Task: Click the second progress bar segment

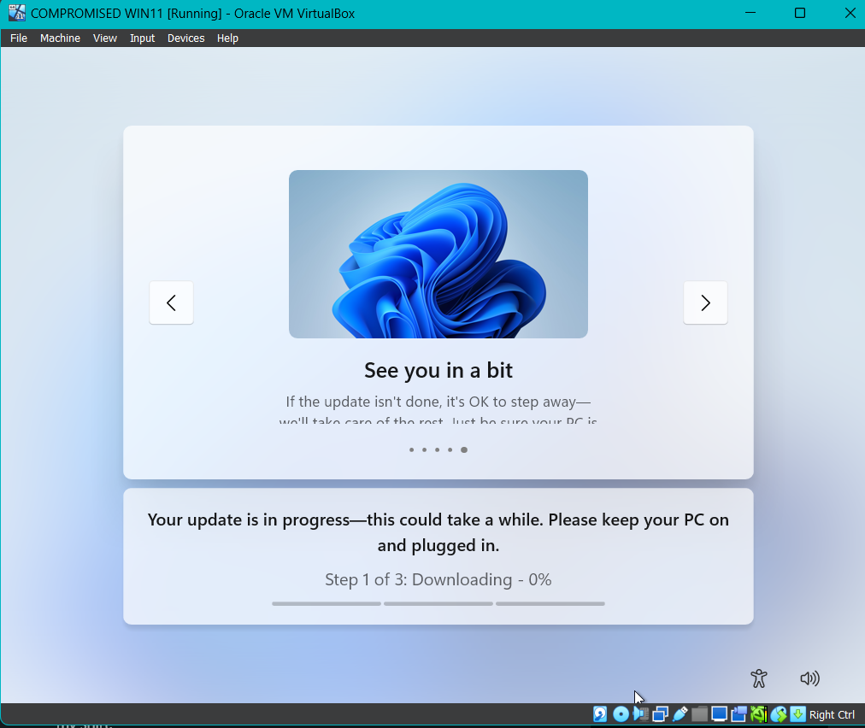Action: pos(438,604)
